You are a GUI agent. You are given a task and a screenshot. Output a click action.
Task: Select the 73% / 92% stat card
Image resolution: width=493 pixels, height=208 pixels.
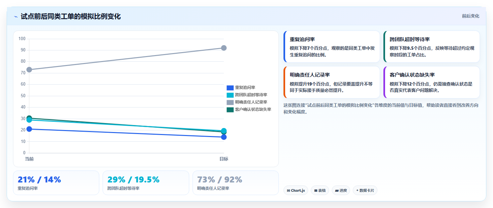click(236, 183)
